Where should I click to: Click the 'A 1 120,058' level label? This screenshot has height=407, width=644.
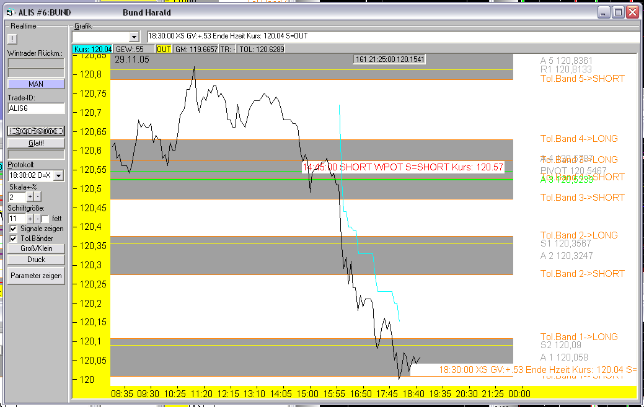tap(564, 357)
